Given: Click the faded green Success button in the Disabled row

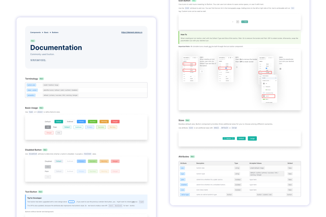Looking at the screenshot, I should (x=92, y=161).
